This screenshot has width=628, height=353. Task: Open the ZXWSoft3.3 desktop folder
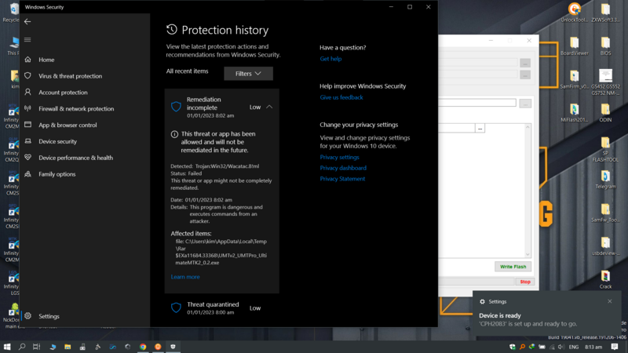tap(605, 13)
